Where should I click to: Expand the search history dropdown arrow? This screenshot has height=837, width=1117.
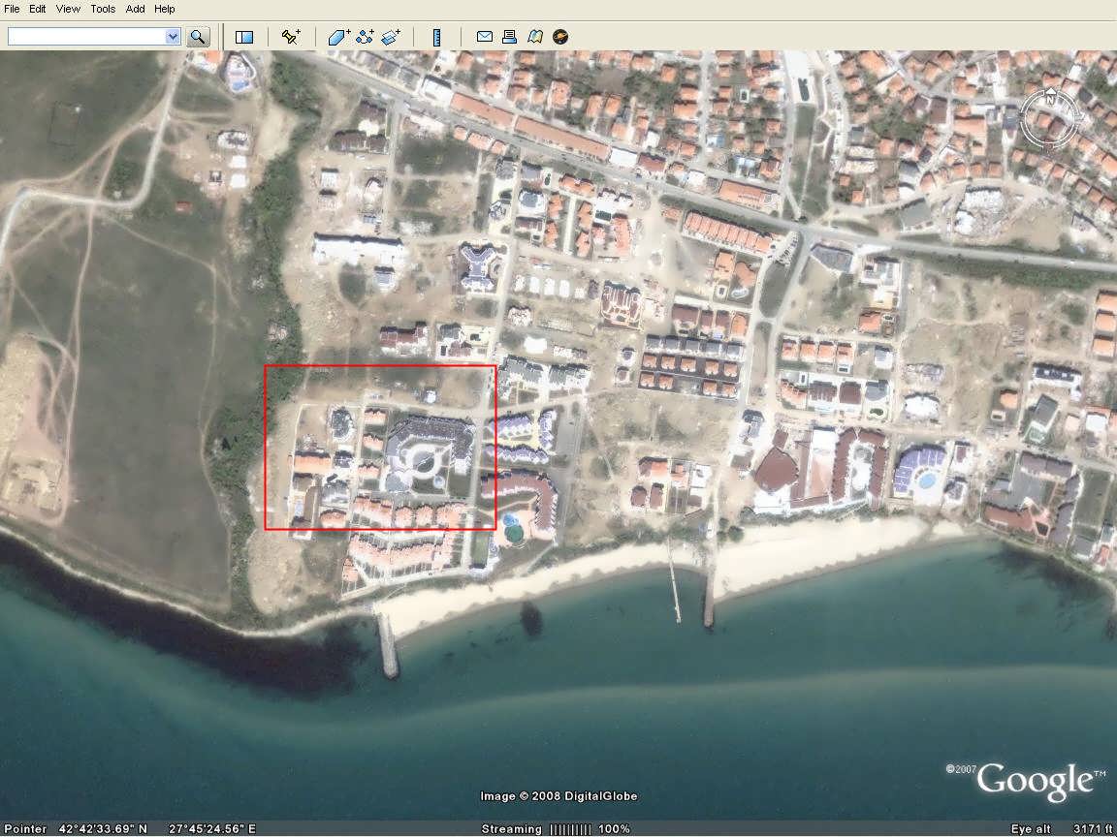(x=173, y=37)
